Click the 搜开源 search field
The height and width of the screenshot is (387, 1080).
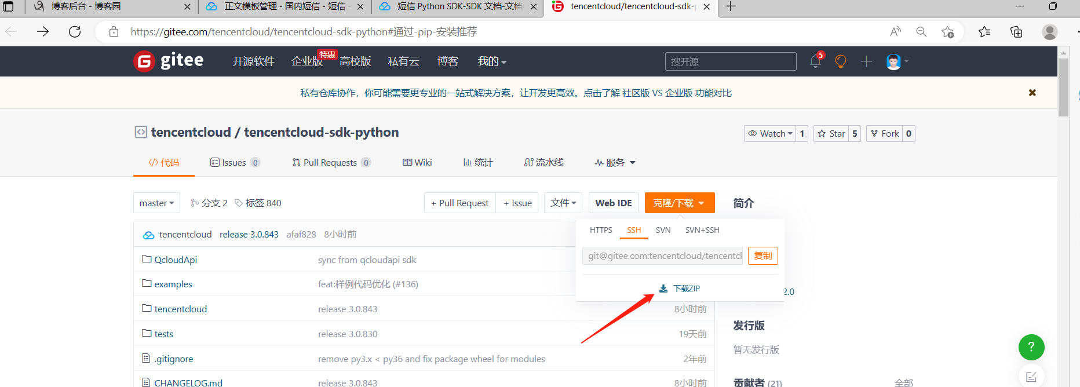731,61
